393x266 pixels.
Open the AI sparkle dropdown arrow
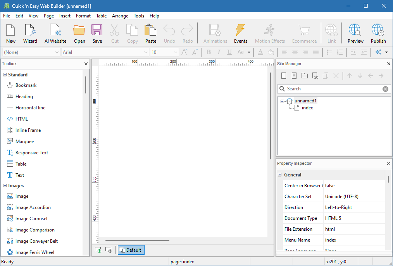[x=386, y=52]
